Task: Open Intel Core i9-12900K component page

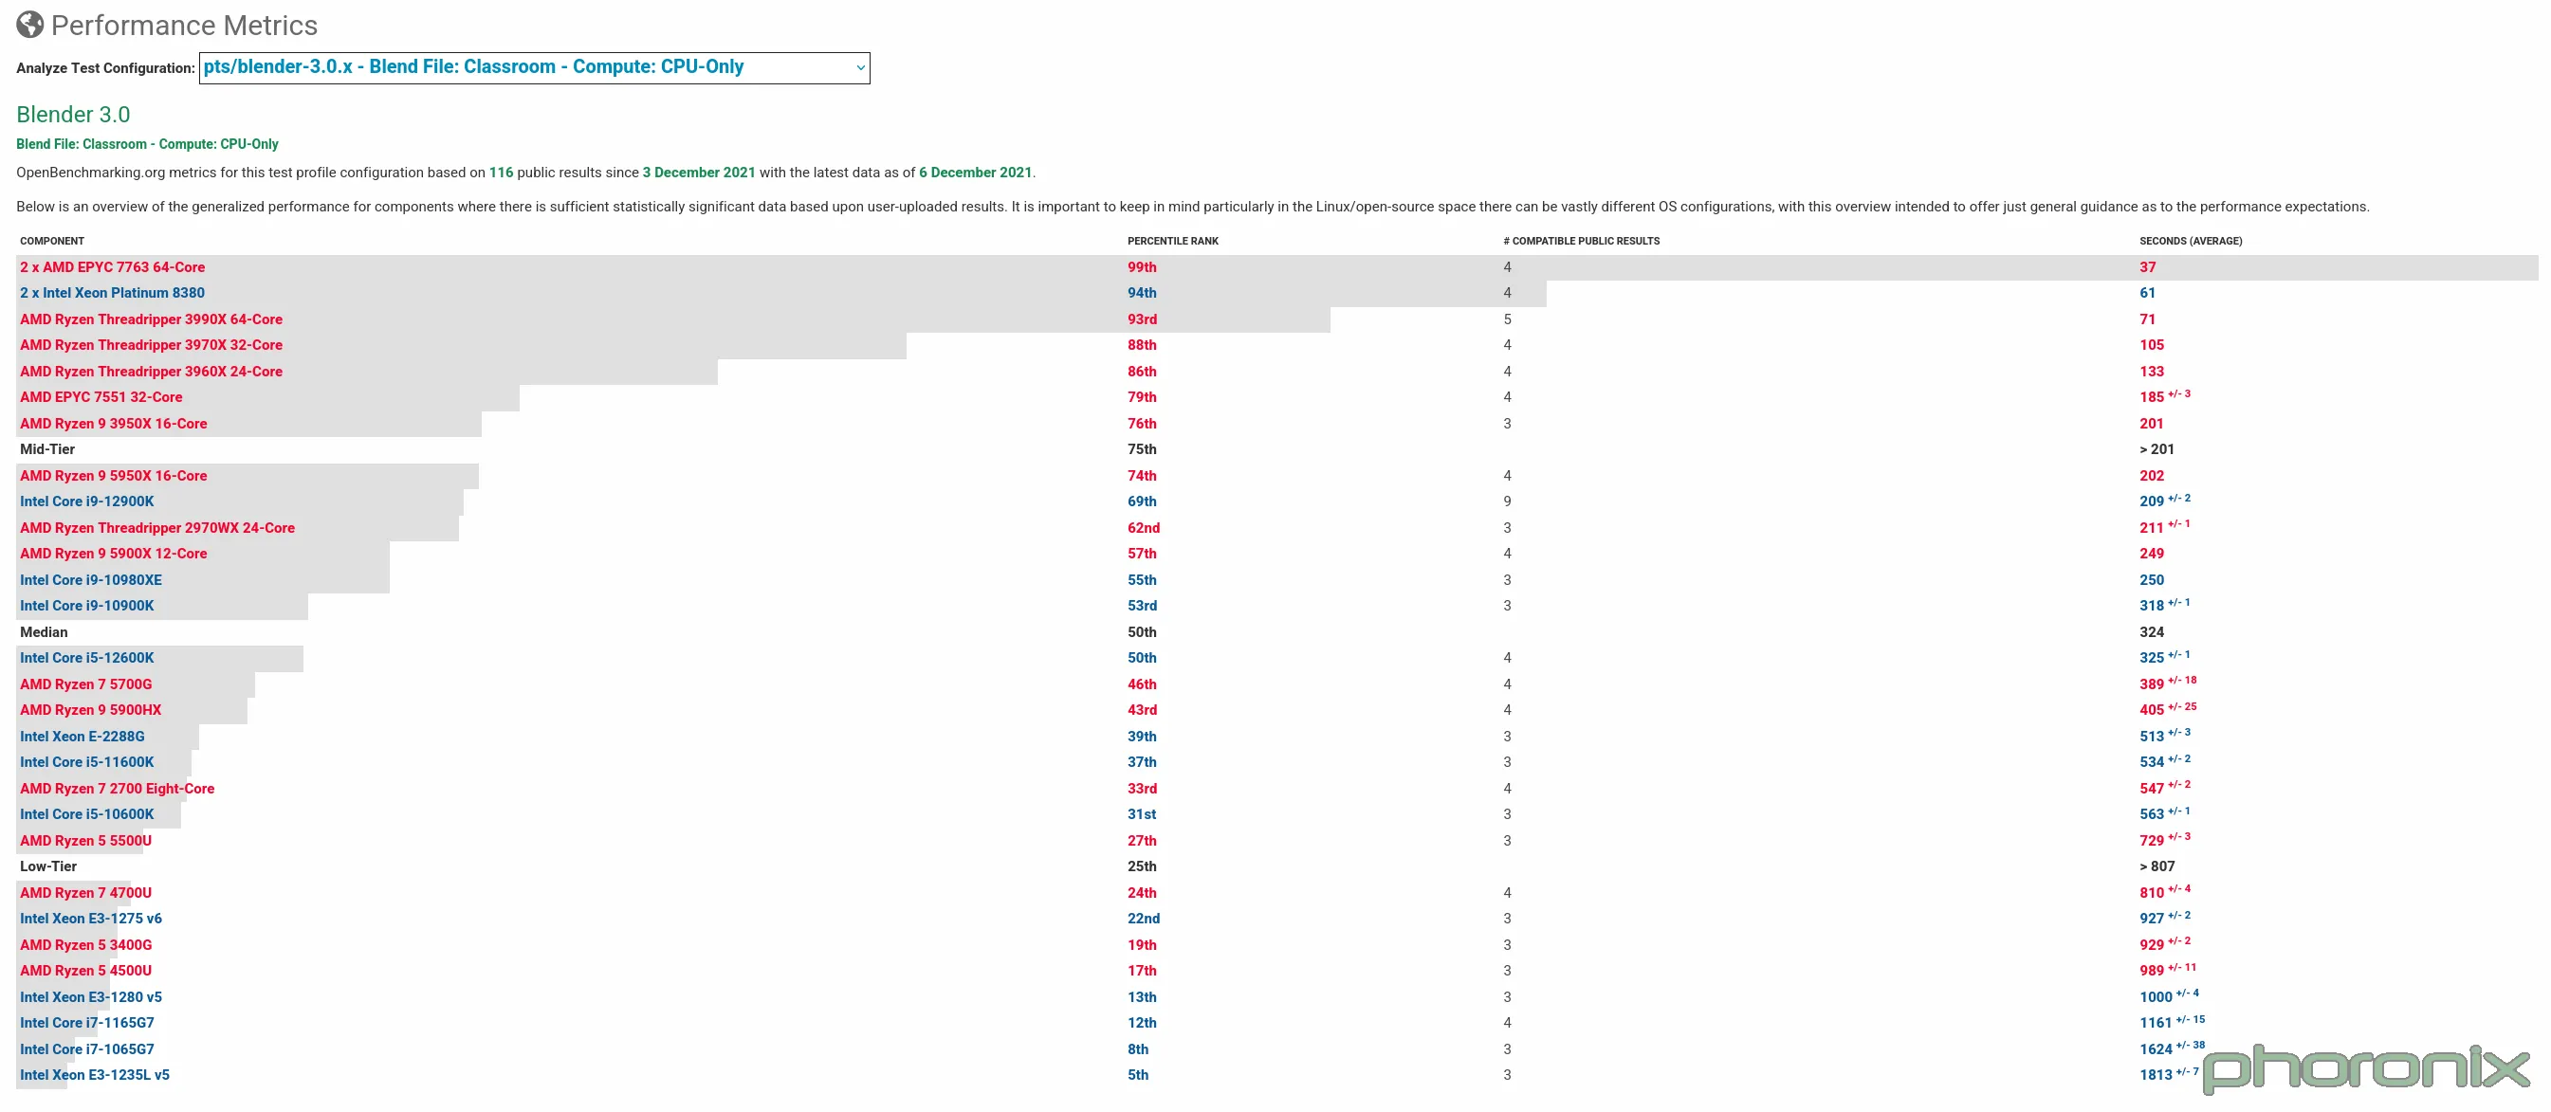Action: pyautogui.click(x=87, y=502)
